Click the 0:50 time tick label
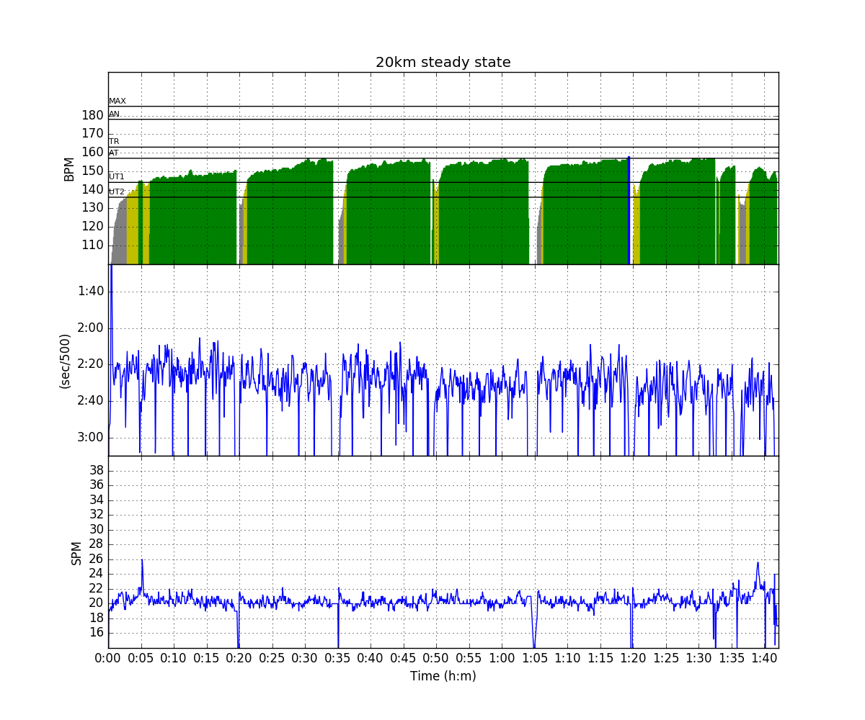The width and height of the screenshot is (865, 720). point(435,658)
